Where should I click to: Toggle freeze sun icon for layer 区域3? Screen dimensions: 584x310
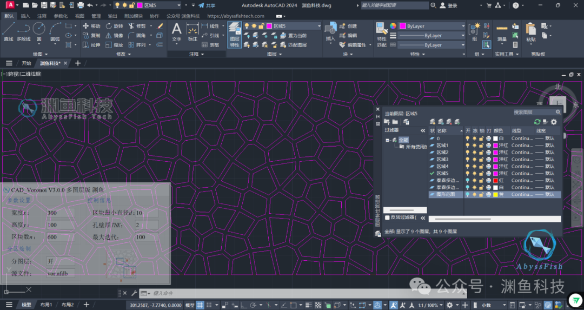pyautogui.click(x=475, y=160)
